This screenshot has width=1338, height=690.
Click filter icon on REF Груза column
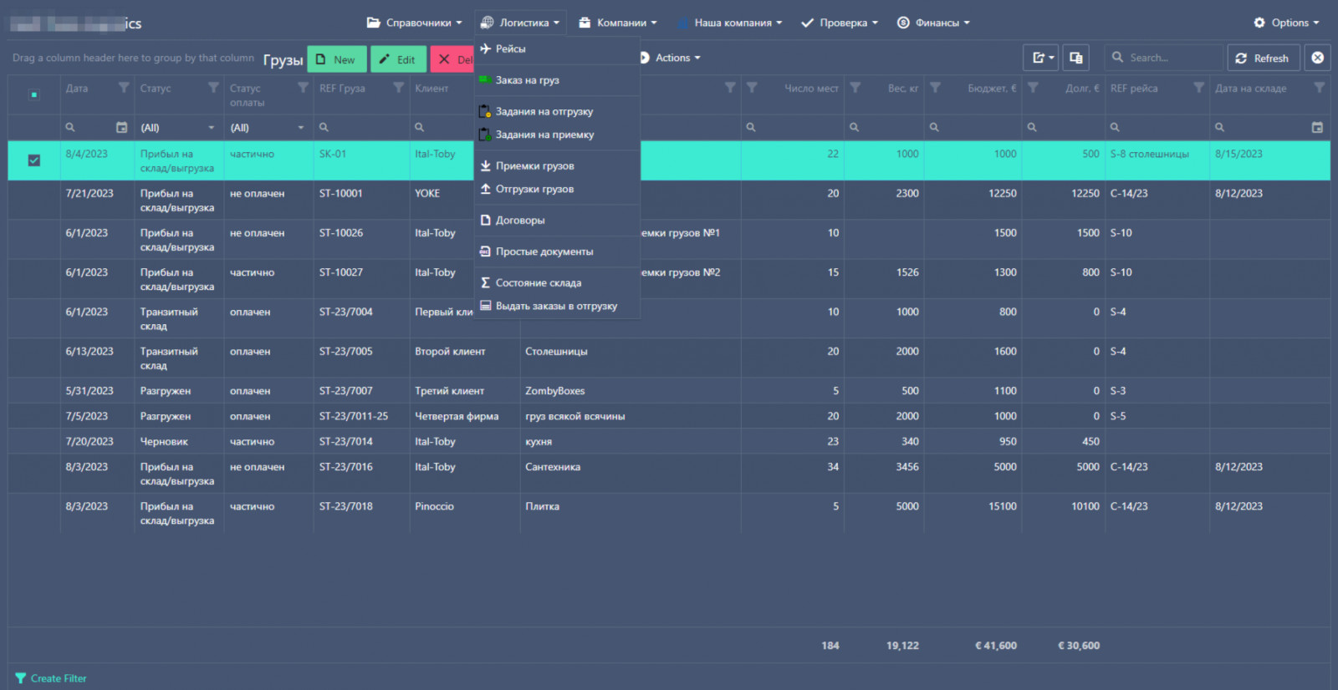coord(399,88)
